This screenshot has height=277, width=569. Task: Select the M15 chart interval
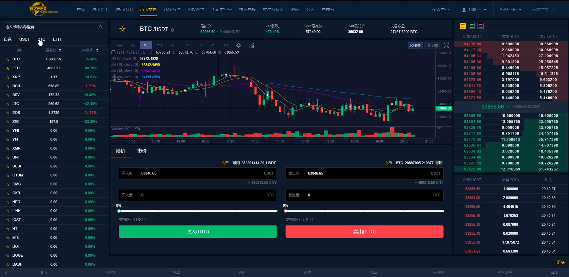(x=160, y=45)
